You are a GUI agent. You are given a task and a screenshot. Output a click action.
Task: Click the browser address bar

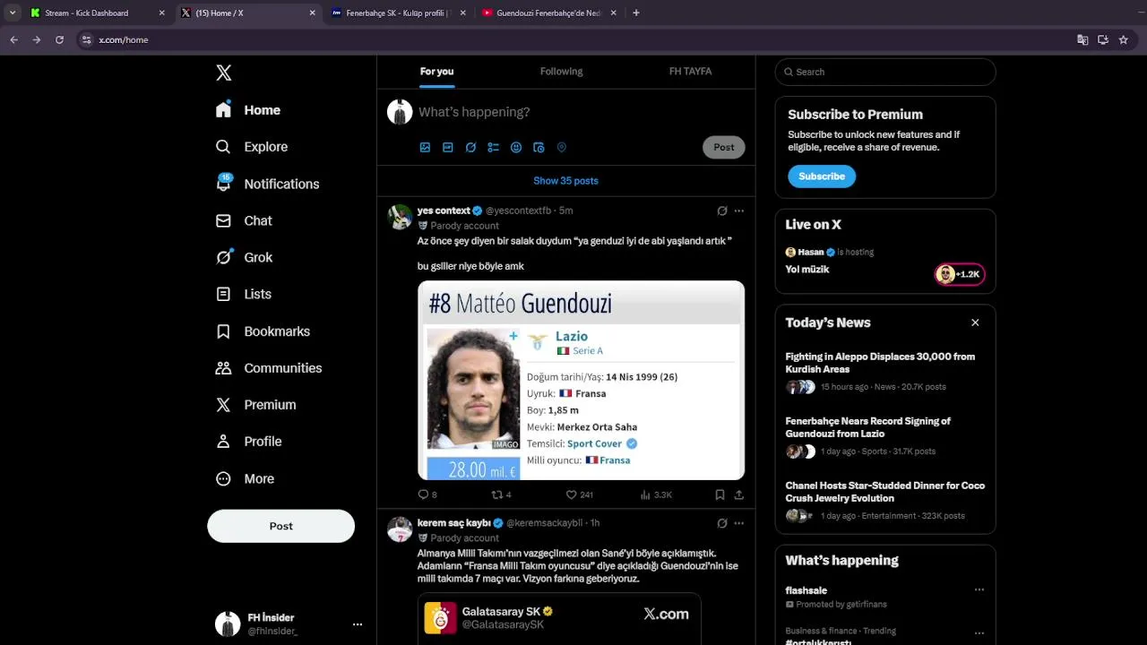pos(573,39)
